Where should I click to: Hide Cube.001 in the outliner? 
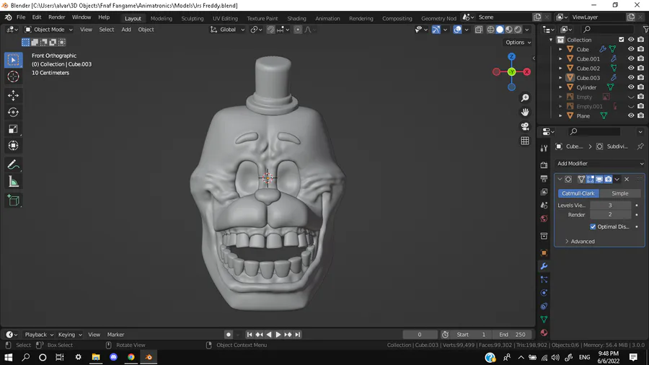tap(631, 59)
